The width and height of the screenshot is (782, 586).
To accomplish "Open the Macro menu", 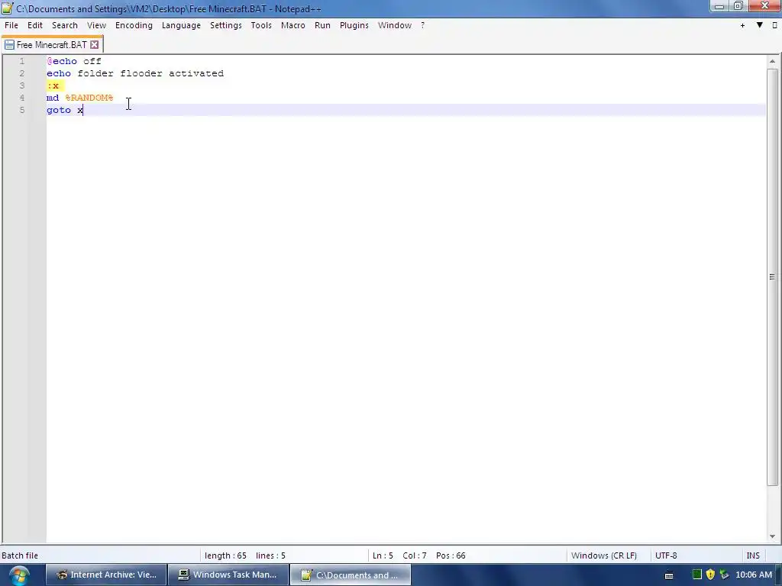I will click(x=292, y=25).
